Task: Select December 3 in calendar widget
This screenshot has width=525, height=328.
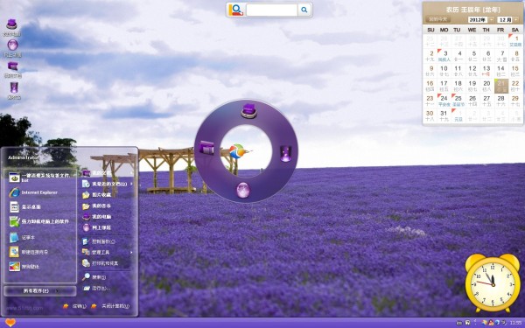Action: pos(444,56)
